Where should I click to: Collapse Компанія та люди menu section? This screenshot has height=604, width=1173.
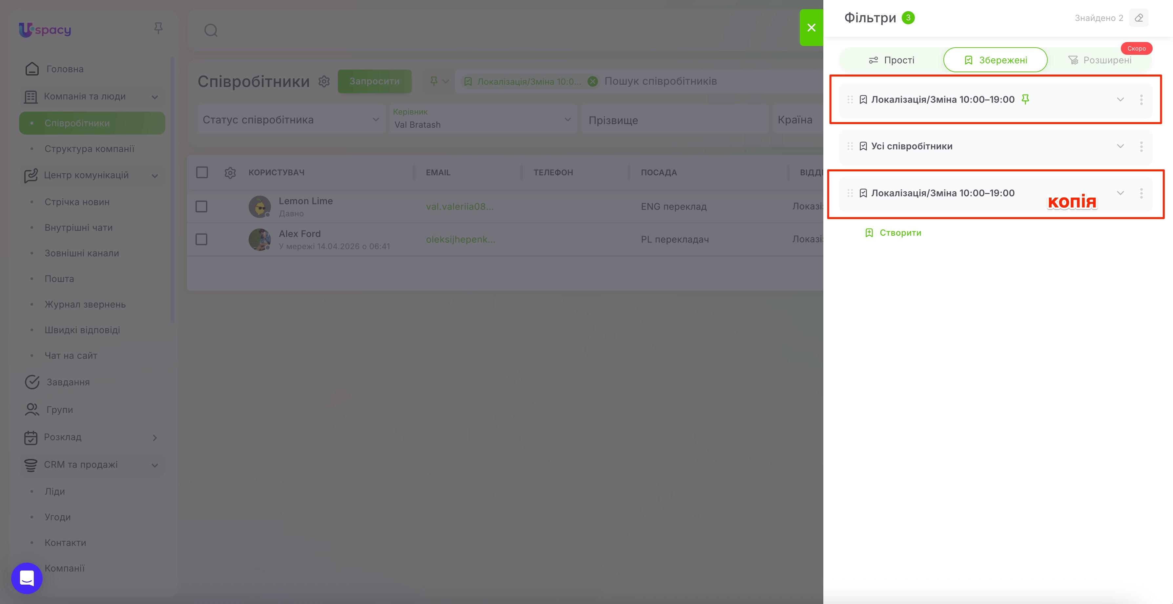coord(155,97)
